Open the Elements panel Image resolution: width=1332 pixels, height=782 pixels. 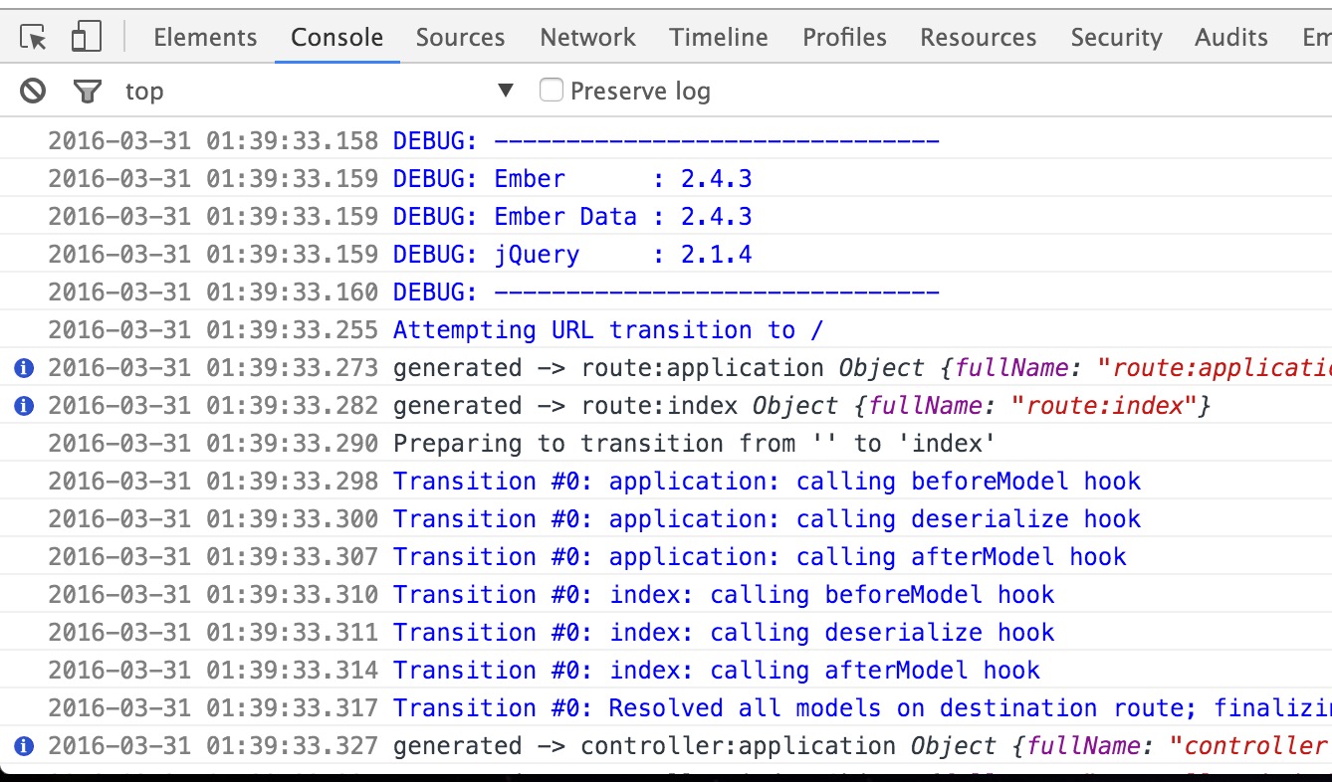click(x=204, y=37)
